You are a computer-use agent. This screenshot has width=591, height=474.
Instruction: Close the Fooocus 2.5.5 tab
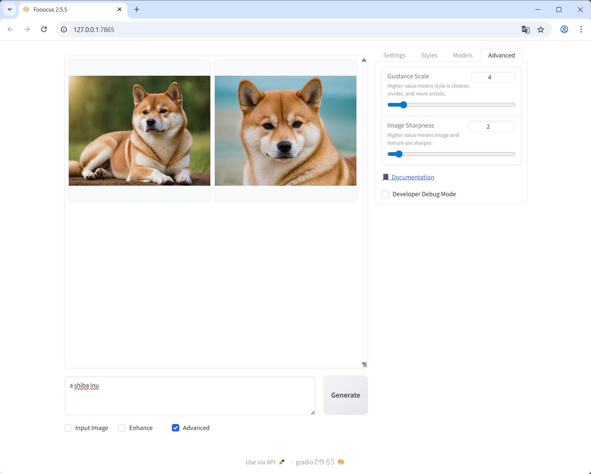120,9
